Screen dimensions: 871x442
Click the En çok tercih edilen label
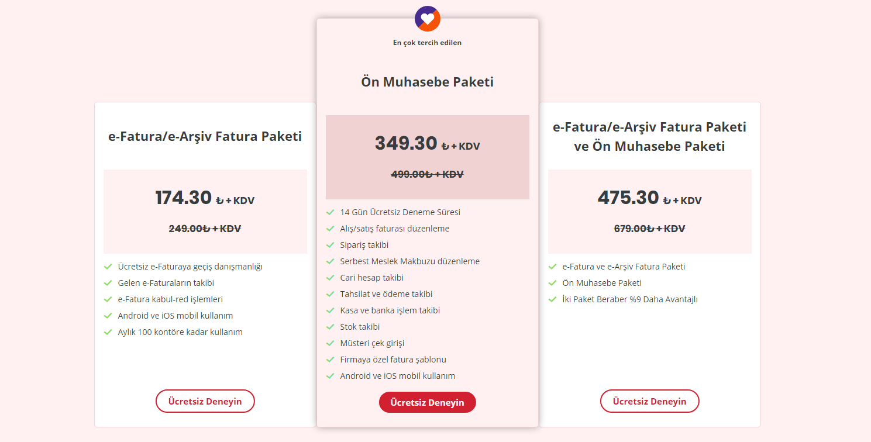pos(427,43)
